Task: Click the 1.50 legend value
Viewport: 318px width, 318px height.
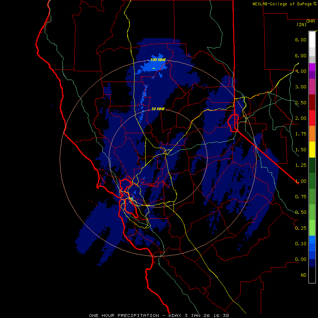Action: (301, 150)
